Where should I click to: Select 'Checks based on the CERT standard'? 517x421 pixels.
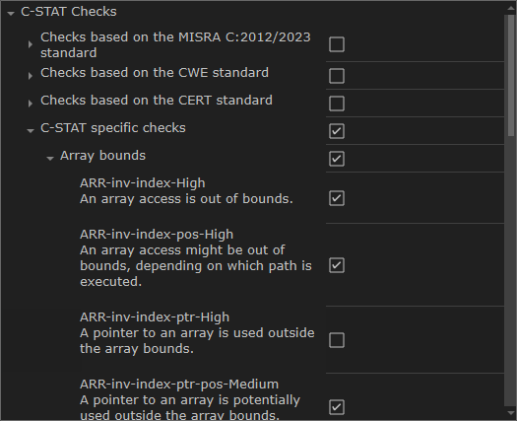click(x=157, y=100)
